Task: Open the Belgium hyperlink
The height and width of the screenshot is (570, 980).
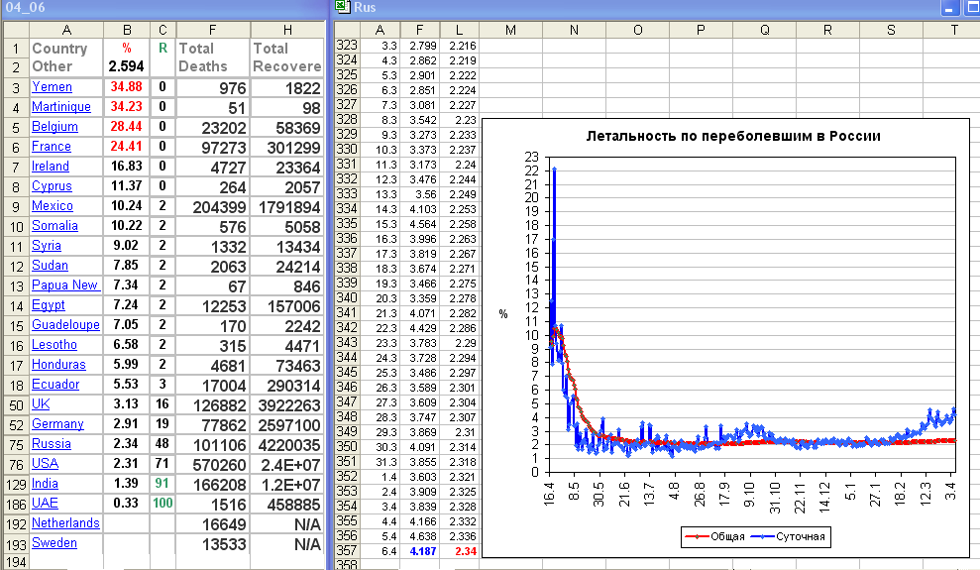Action: click(54, 127)
